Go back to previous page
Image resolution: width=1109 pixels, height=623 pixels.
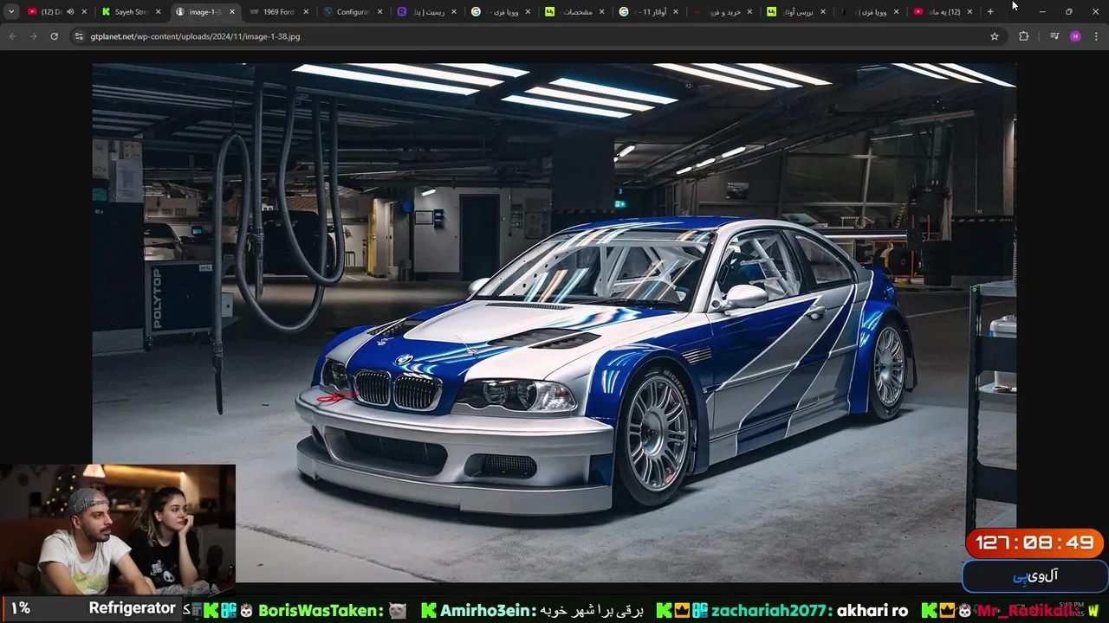12,36
